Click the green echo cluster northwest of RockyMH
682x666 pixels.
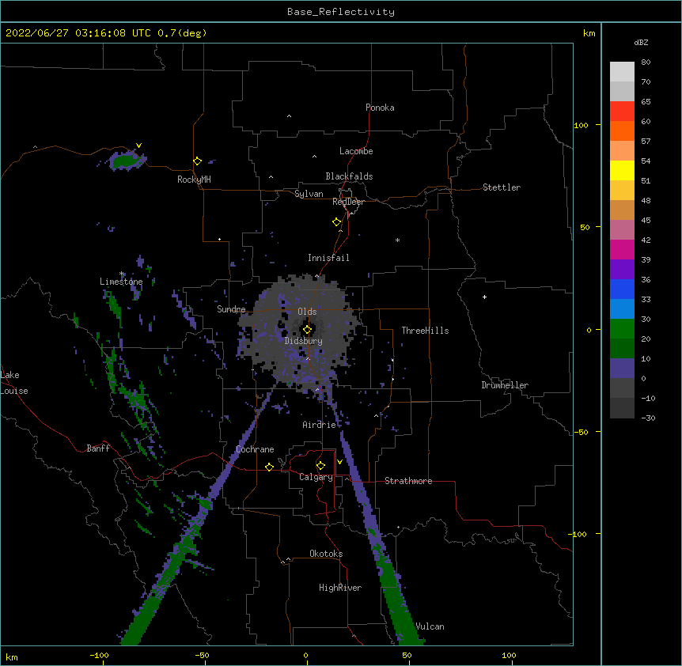coord(126,160)
